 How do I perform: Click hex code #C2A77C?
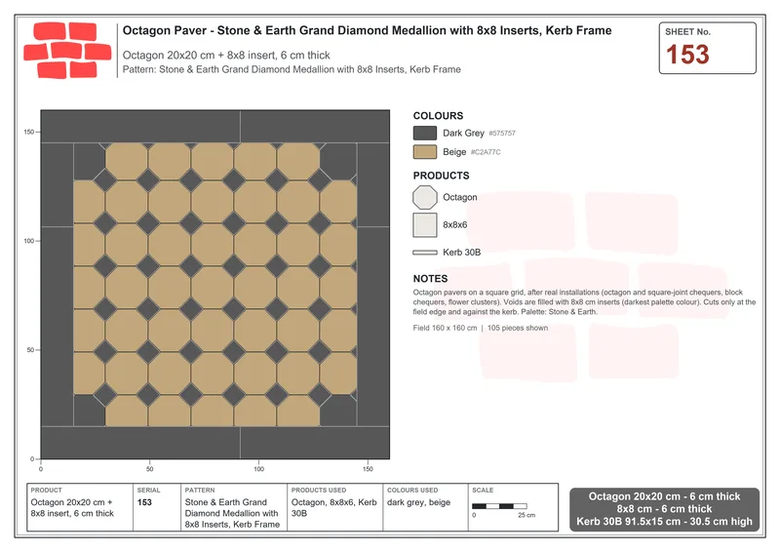point(486,152)
